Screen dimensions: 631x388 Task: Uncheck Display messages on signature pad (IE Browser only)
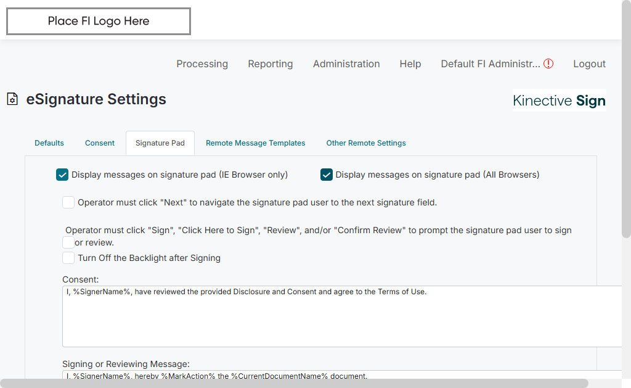[62, 175]
